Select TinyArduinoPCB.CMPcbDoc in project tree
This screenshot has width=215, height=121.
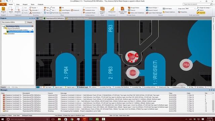(18, 32)
